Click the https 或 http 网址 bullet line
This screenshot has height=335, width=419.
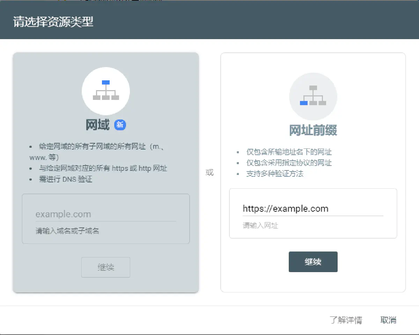pos(103,168)
